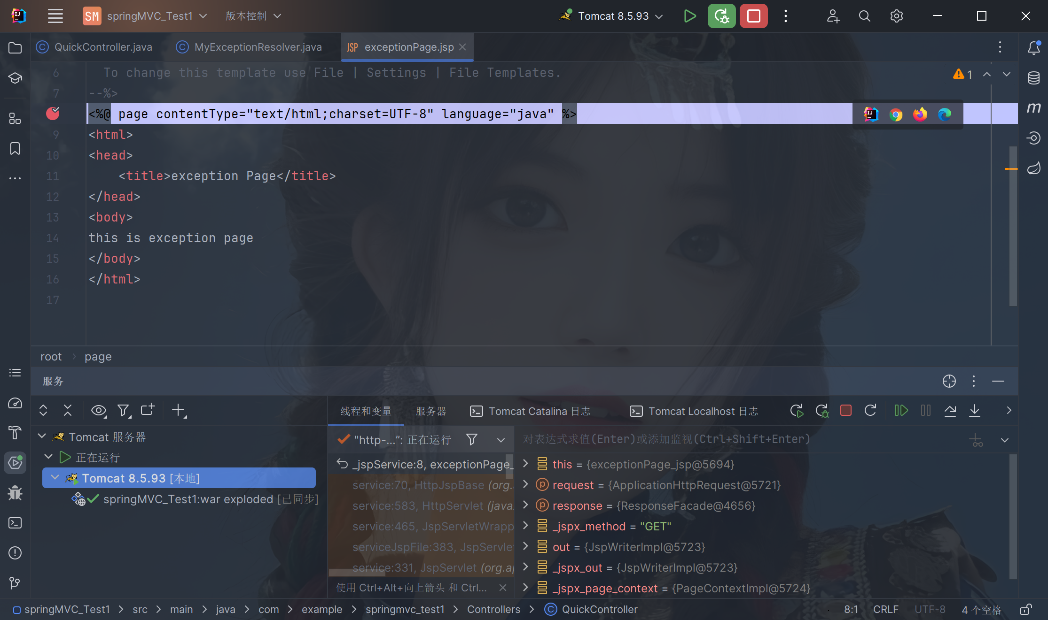Open page in Firefox browser icon
Image resolution: width=1048 pixels, height=620 pixels.
point(920,115)
